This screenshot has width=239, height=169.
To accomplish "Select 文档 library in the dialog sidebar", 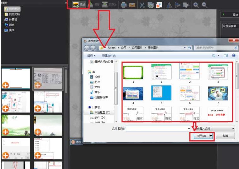I will coord(95,87).
